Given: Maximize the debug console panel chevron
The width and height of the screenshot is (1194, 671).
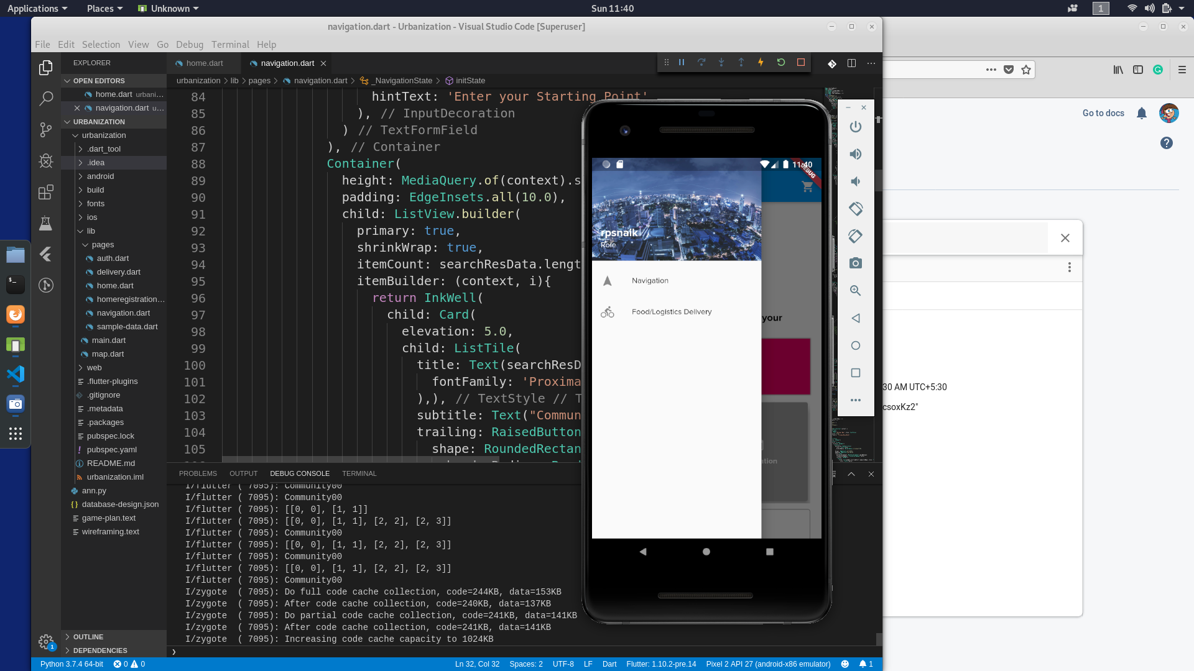Looking at the screenshot, I should tap(851, 474).
